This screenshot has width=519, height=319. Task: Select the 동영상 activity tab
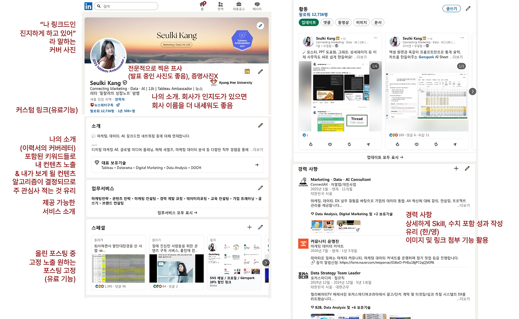[x=343, y=23]
